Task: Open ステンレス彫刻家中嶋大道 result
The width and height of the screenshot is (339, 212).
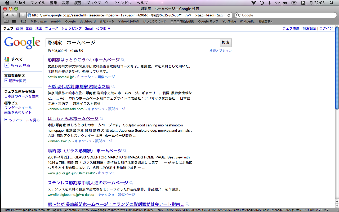Action: [x=88, y=183]
